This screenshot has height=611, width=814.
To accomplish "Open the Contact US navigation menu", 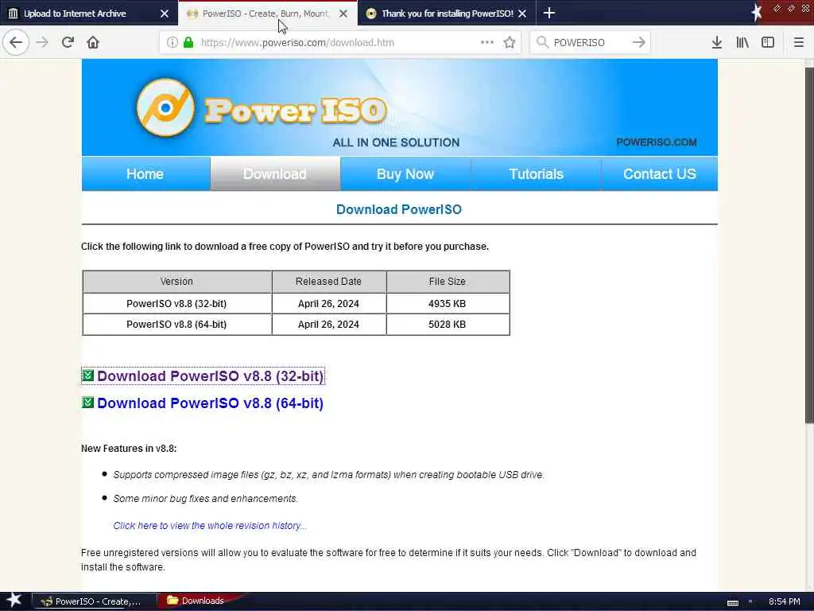I will tap(659, 174).
